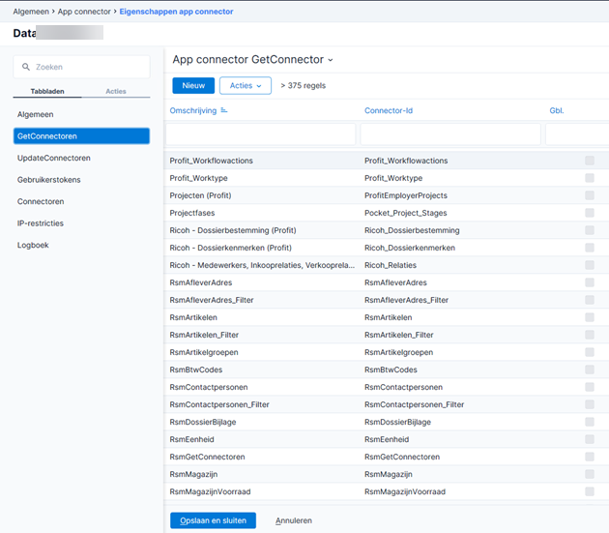Click the search magnifier icon
The width and height of the screenshot is (609, 533).
(x=26, y=67)
